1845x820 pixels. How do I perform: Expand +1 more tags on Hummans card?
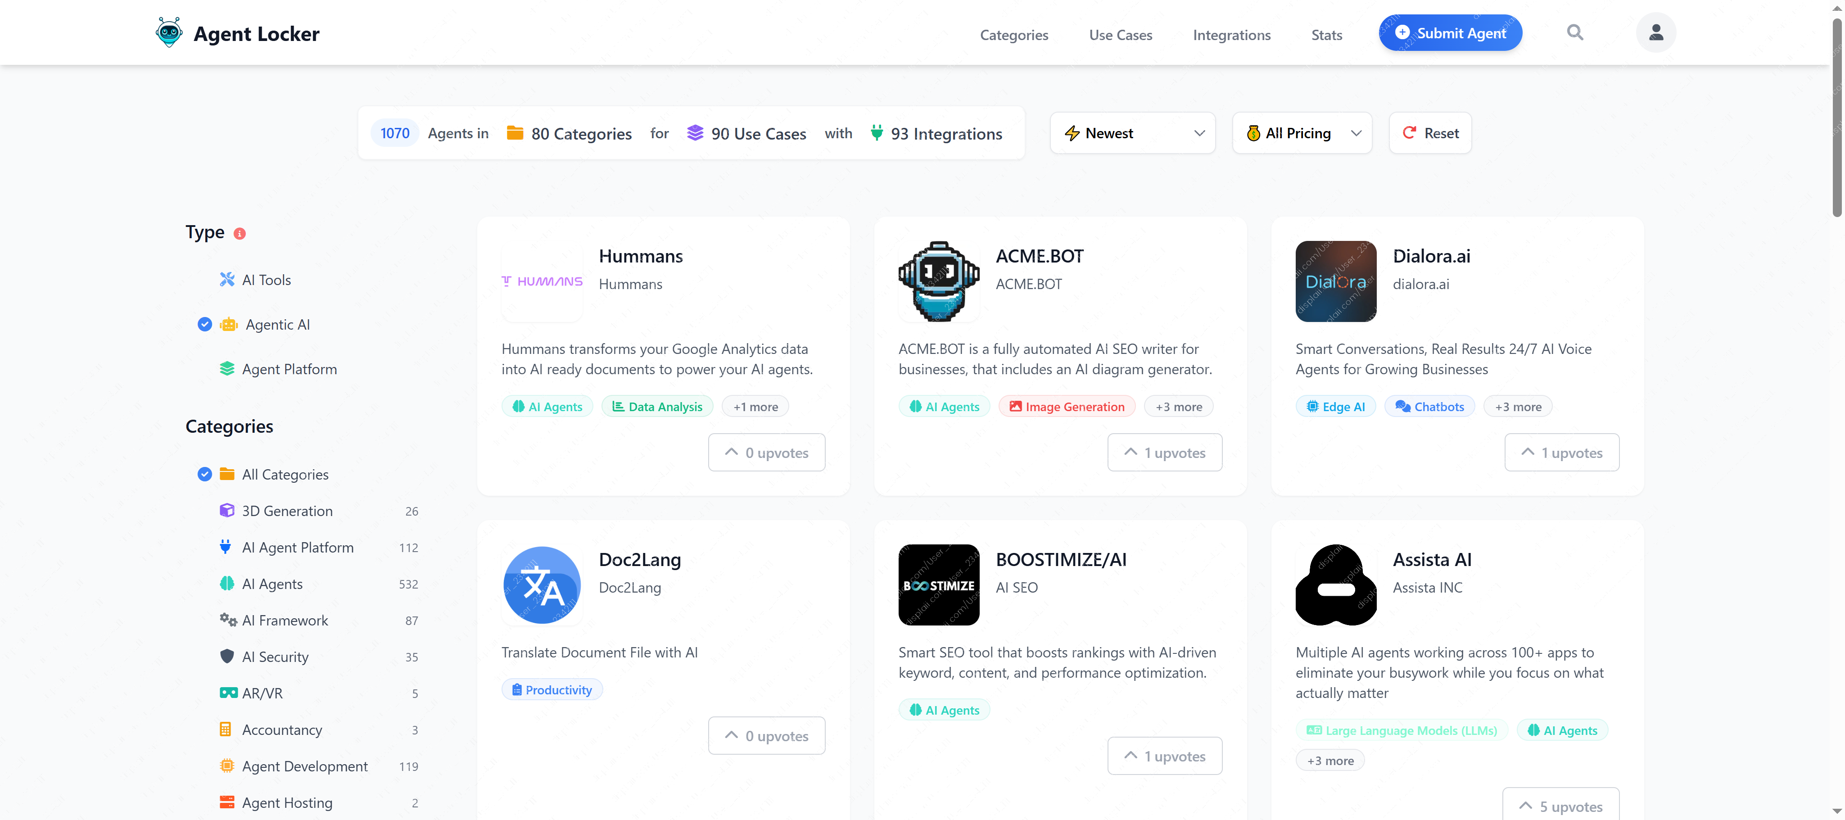pos(755,407)
